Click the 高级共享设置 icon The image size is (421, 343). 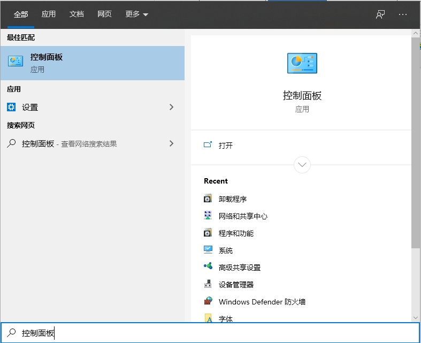[x=208, y=268]
